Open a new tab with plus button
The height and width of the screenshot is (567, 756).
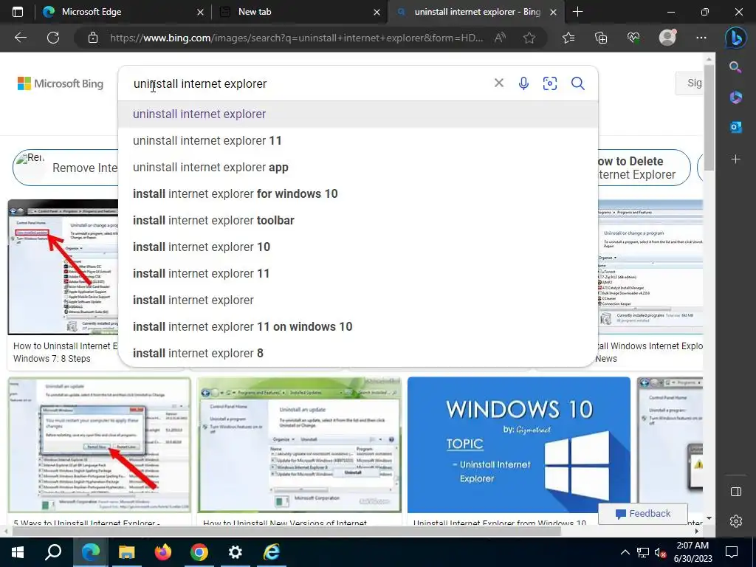point(577,12)
